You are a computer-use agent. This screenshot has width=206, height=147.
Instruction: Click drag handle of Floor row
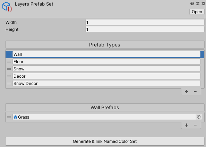pyautogui.click(x=9, y=62)
